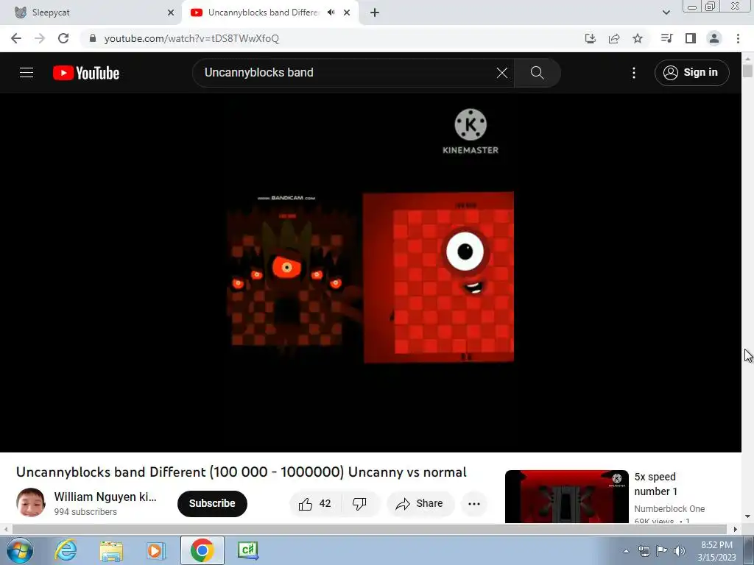Open YouTube settings three-dot menu
The width and height of the screenshot is (754, 565).
634,73
